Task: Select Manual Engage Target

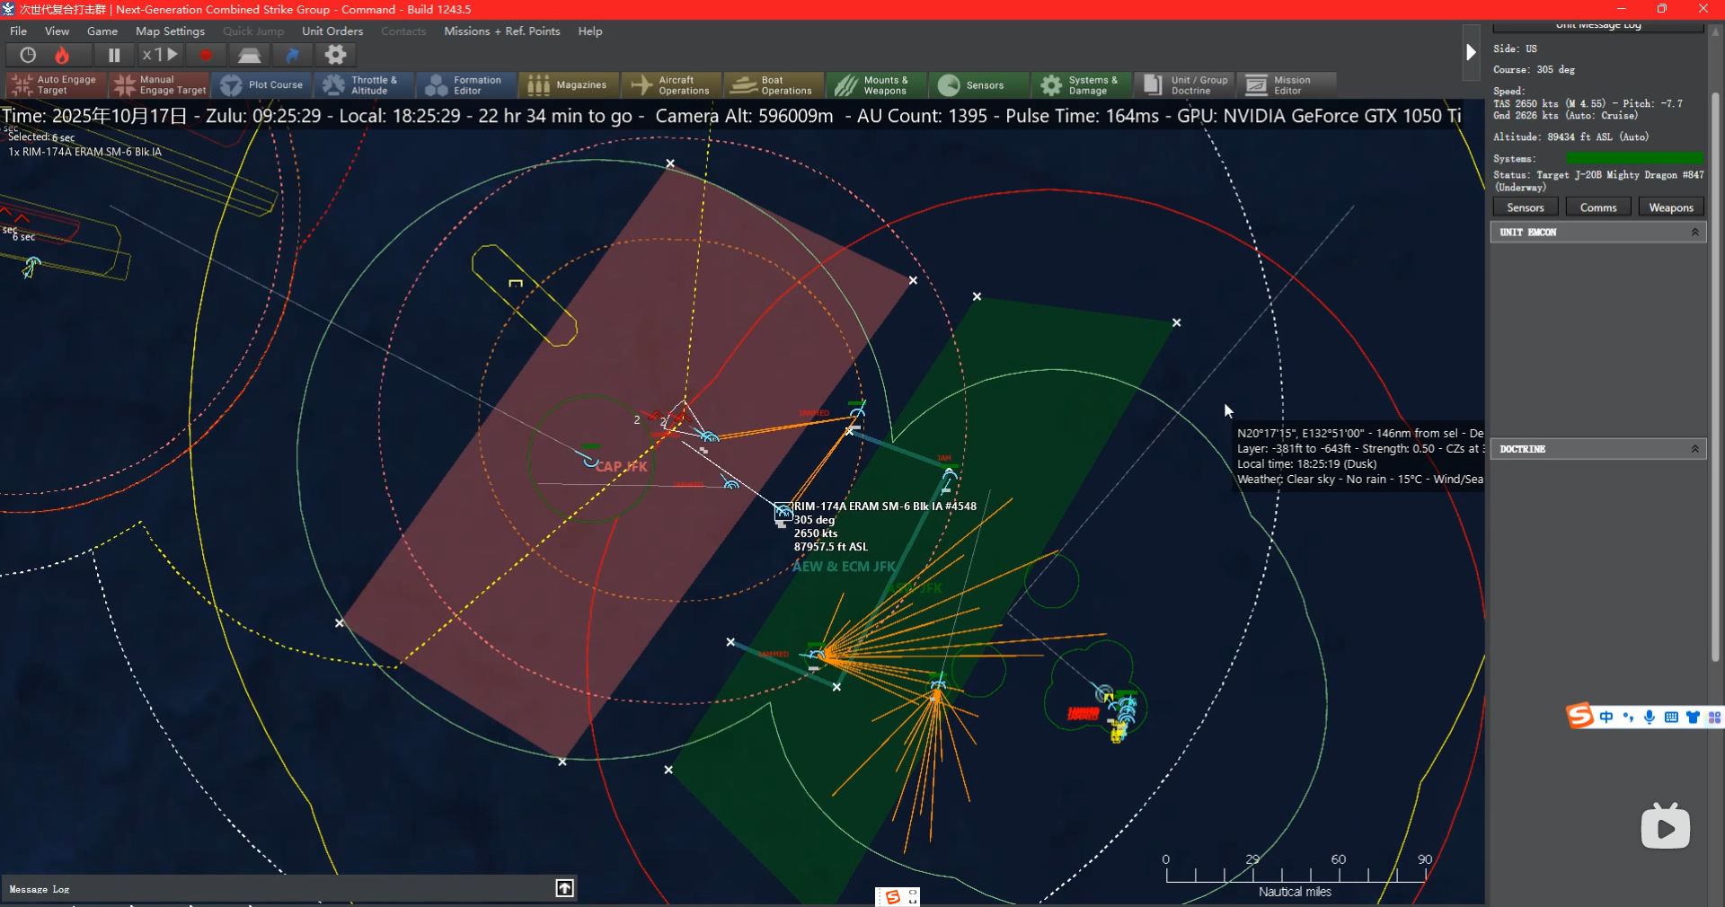Action: 159,85
